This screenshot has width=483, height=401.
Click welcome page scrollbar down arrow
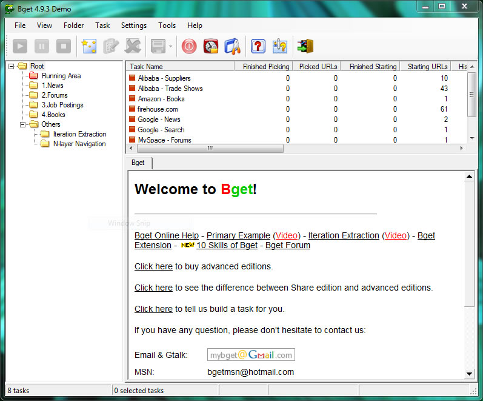(469, 374)
